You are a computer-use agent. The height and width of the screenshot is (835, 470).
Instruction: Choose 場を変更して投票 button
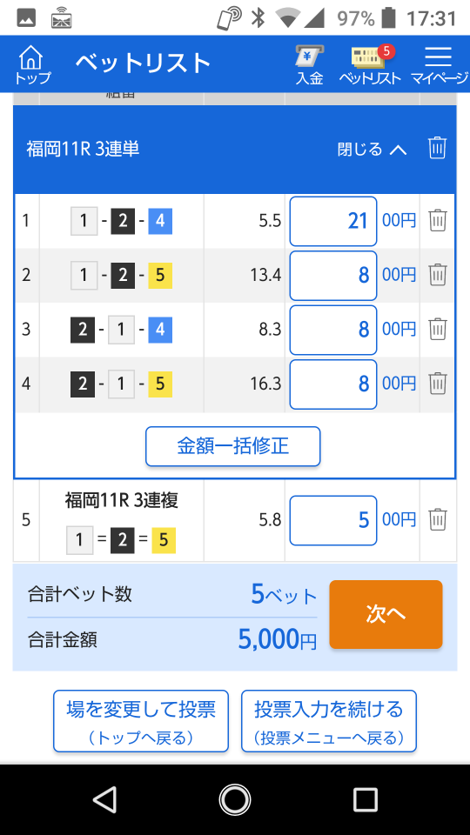(x=141, y=721)
